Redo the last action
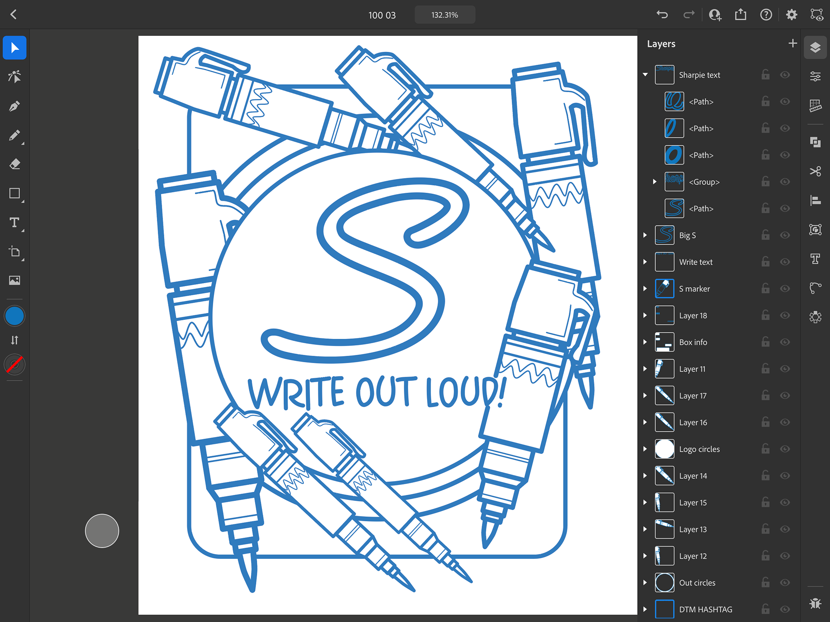Image resolution: width=830 pixels, height=622 pixels. click(689, 15)
